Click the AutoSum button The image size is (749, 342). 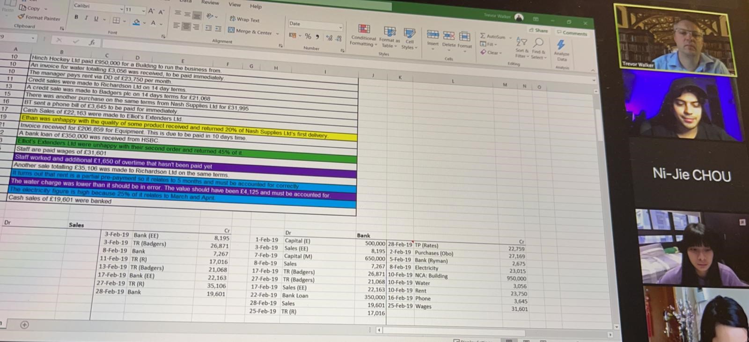point(492,36)
